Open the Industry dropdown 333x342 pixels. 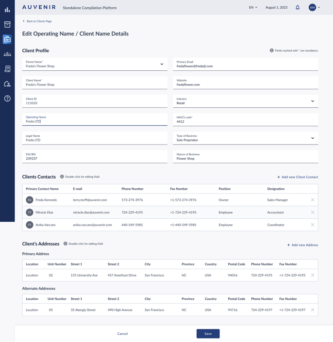pyautogui.click(x=312, y=101)
